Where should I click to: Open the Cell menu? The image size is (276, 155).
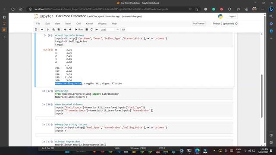tap(78, 24)
